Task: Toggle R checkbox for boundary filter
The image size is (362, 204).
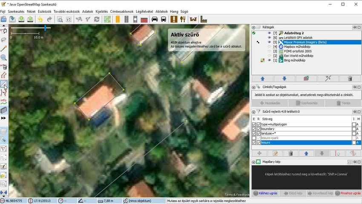Action: [x=259, y=129]
